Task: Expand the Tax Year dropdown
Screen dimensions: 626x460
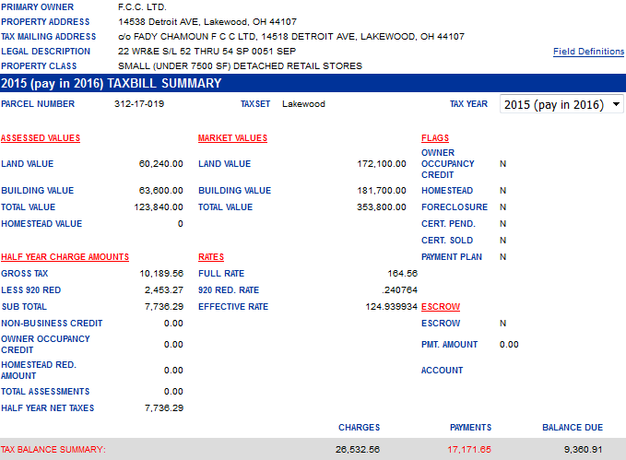Action: pyautogui.click(x=562, y=105)
